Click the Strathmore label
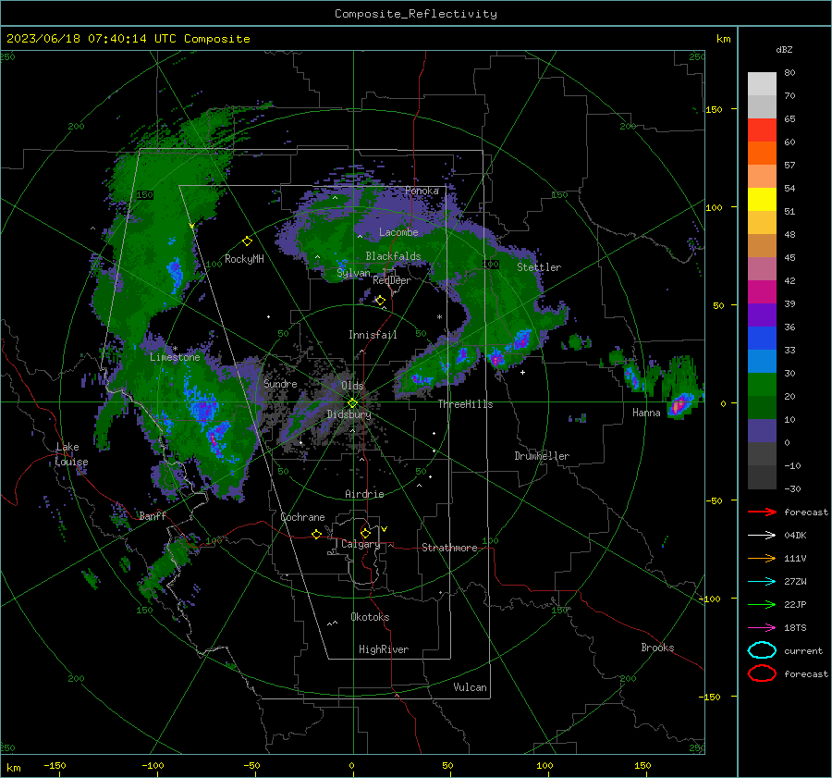 (x=449, y=548)
